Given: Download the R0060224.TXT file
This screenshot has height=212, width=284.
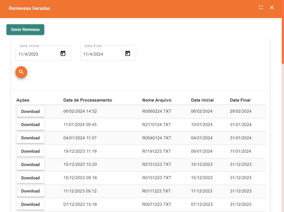Looking at the screenshot, I should 31,111.
